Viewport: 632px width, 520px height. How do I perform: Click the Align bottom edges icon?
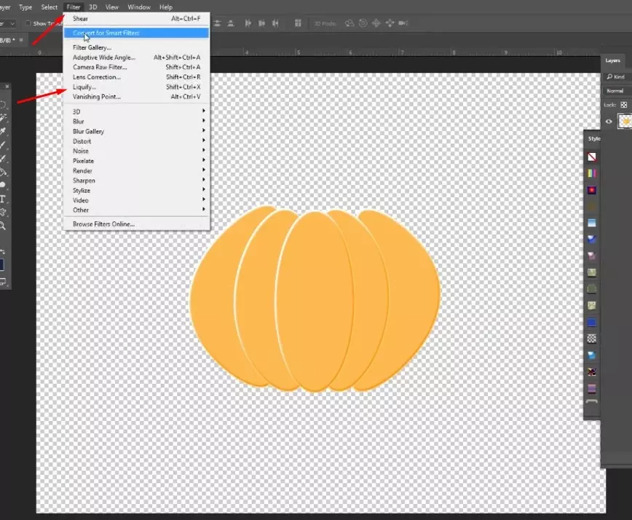[x=231, y=23]
